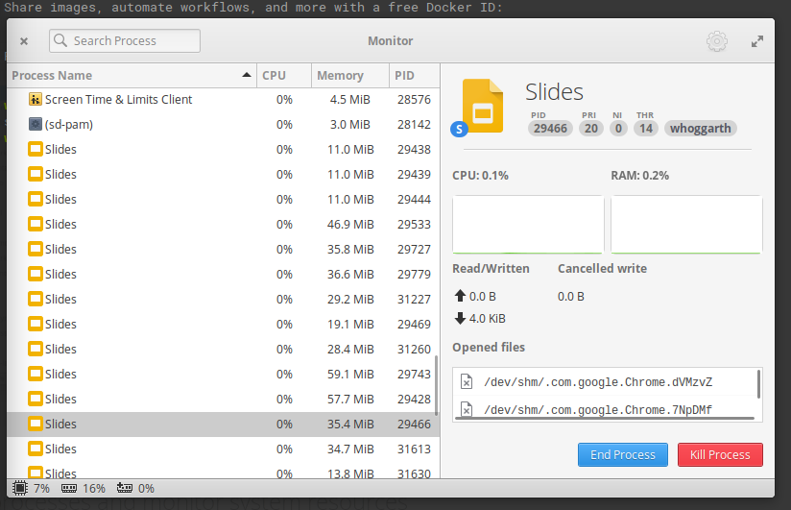
Task: Open the Monitor settings gear
Action: 716,41
